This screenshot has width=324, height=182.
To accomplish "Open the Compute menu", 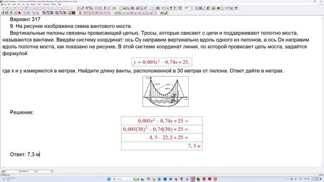I will [46, 4].
